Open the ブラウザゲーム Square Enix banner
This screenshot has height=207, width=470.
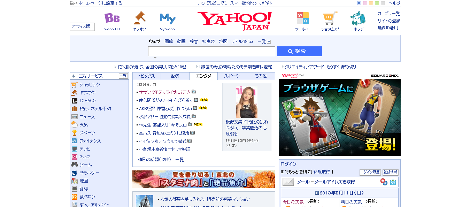pos(340,117)
